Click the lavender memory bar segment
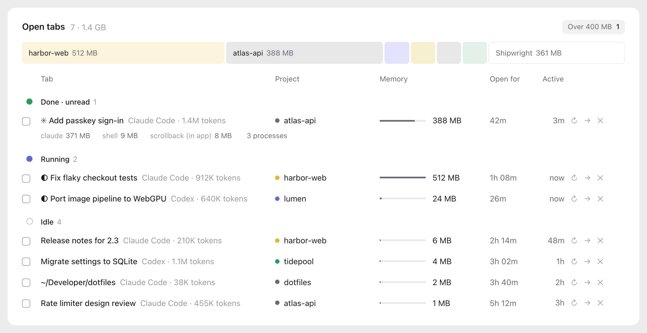The width and height of the screenshot is (647, 333). pyautogui.click(x=397, y=53)
